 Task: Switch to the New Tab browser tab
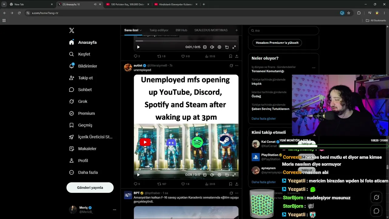tap(31, 4)
